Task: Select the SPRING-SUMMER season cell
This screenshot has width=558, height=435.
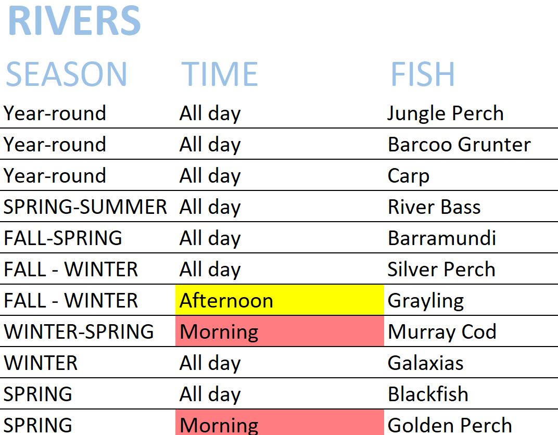Action: (x=85, y=207)
